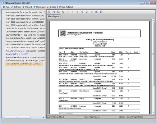This screenshot has height=124, width=157.
Task: Click the Print Report icon
Action: tap(53, 12)
